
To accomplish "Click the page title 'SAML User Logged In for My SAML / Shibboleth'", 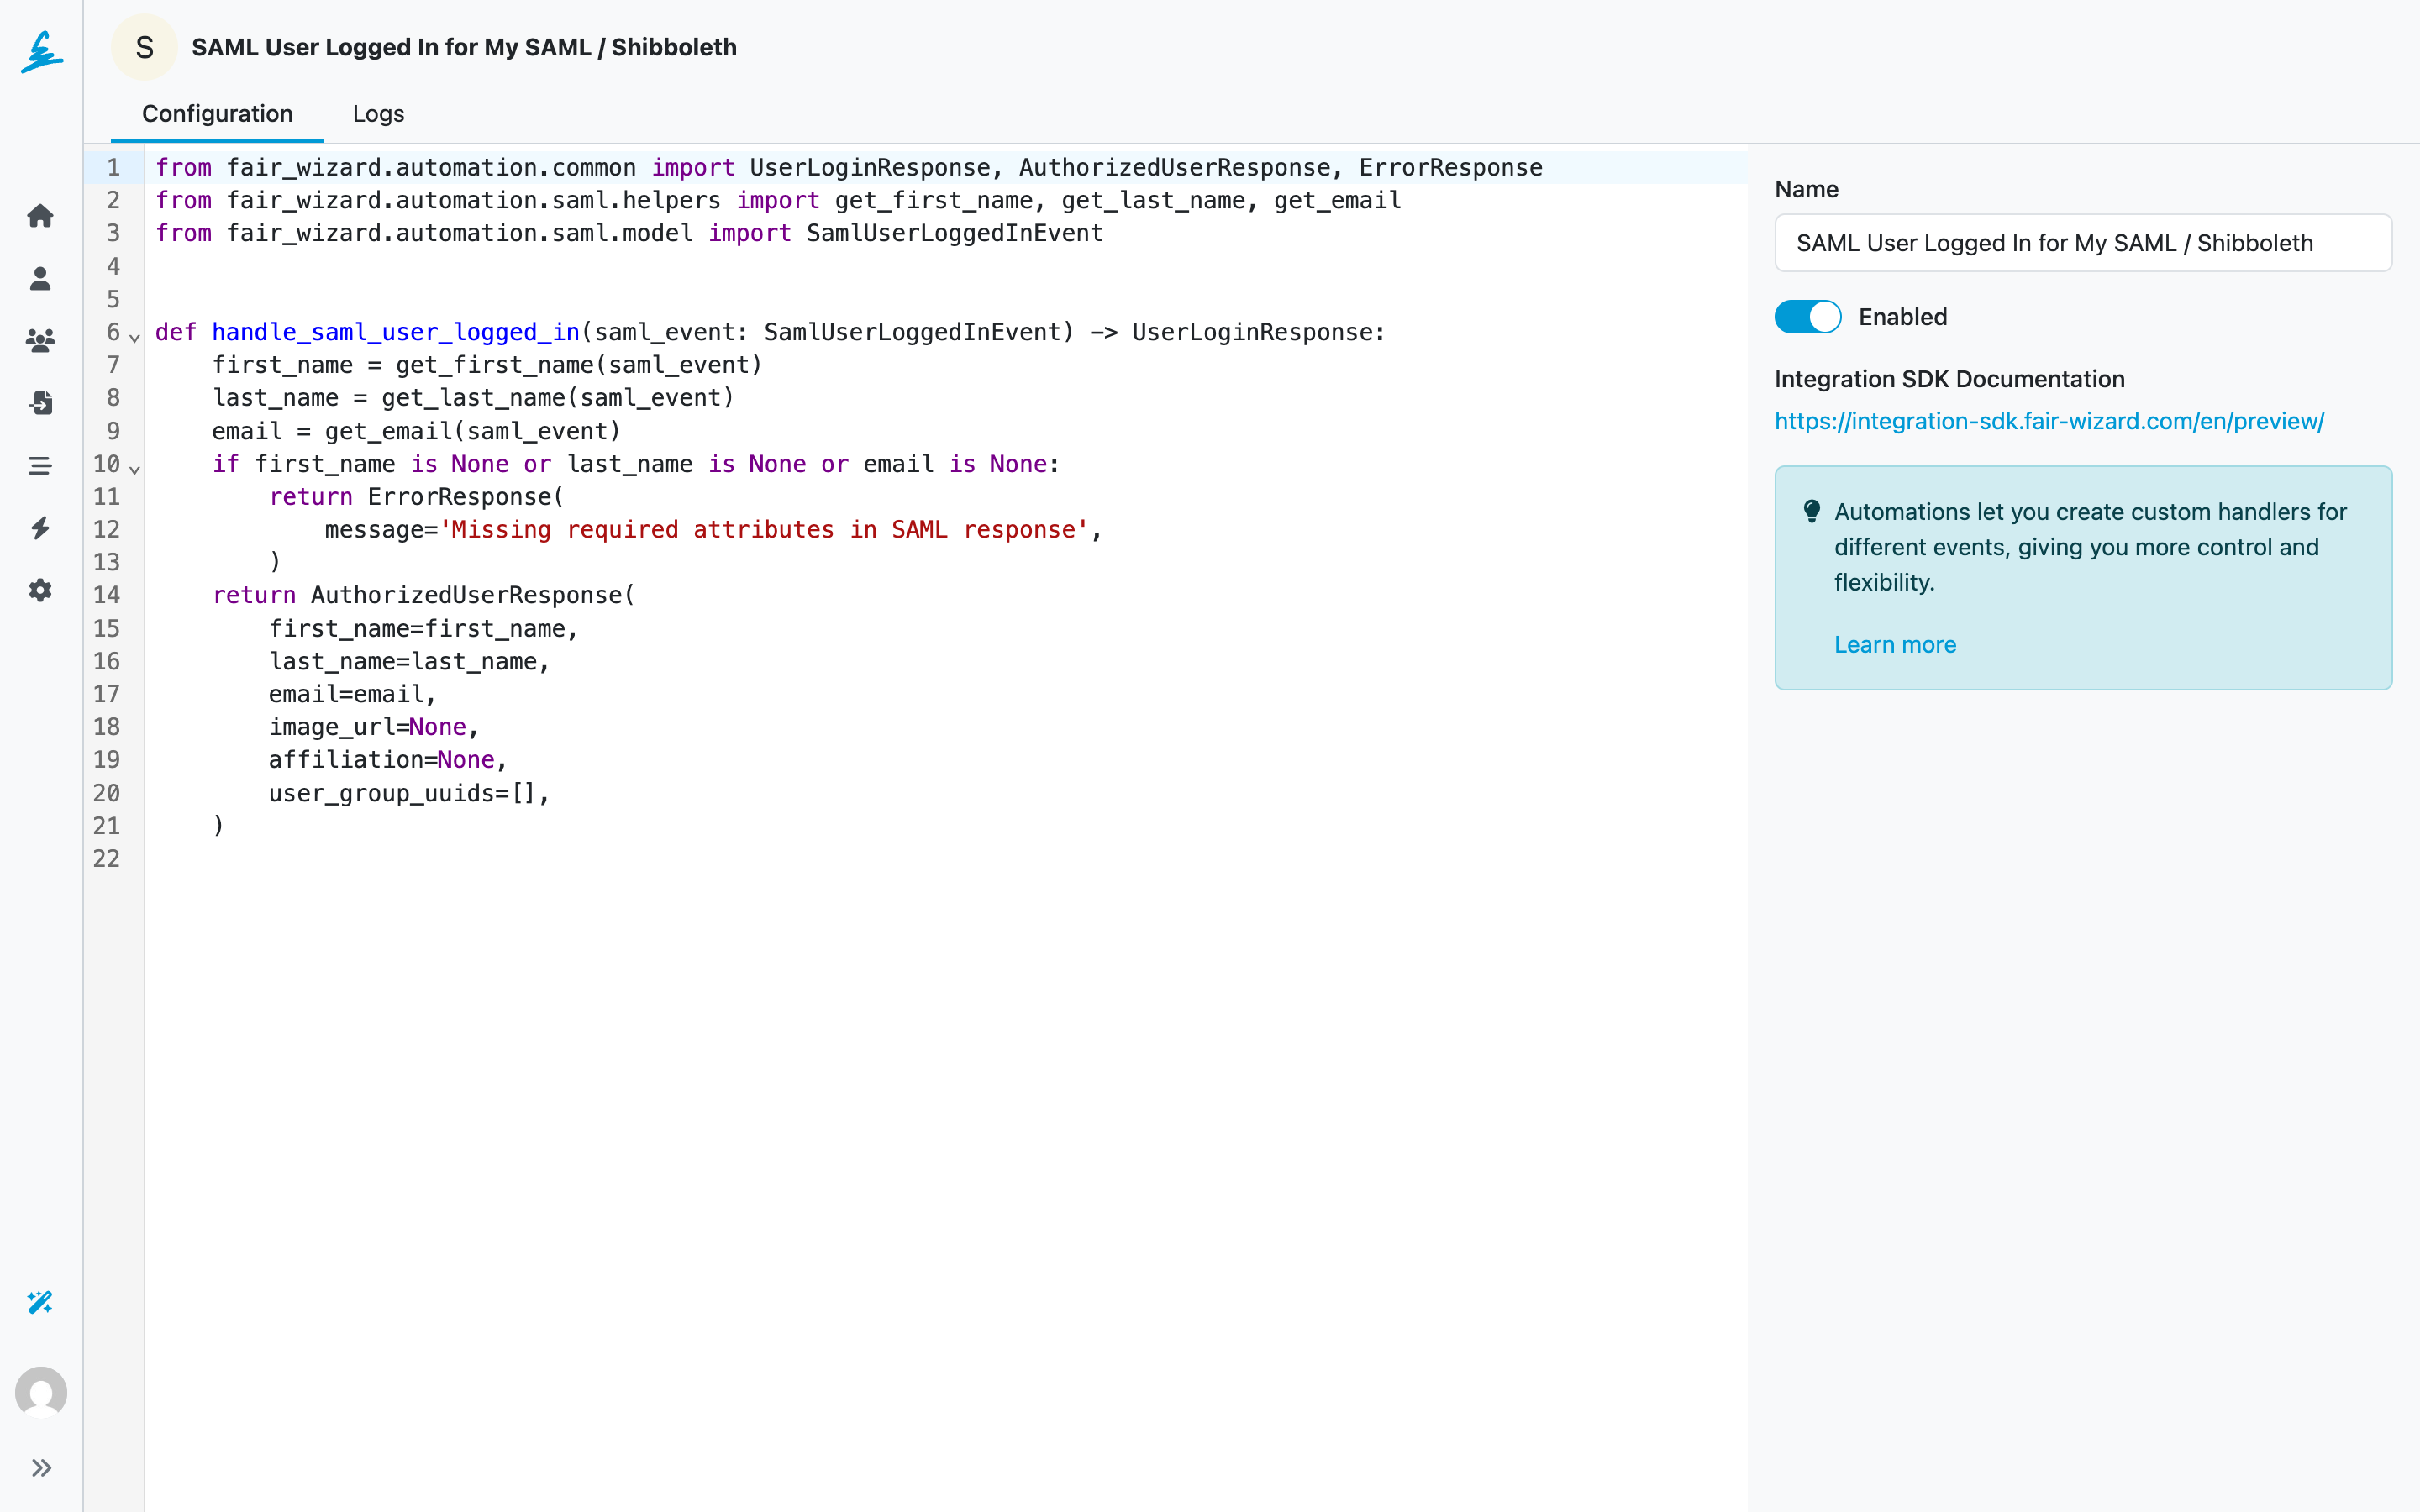I will 464,47.
